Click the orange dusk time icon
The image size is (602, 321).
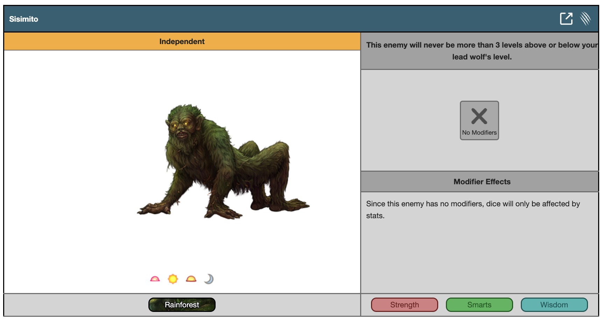click(191, 279)
